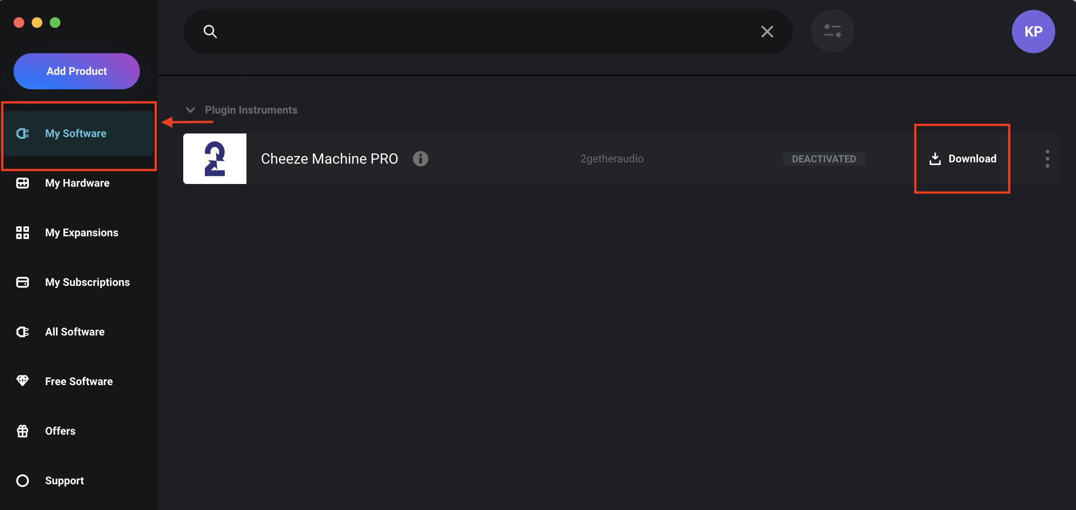Clear the search field with X
The width and height of the screenshot is (1076, 510).
click(x=767, y=32)
